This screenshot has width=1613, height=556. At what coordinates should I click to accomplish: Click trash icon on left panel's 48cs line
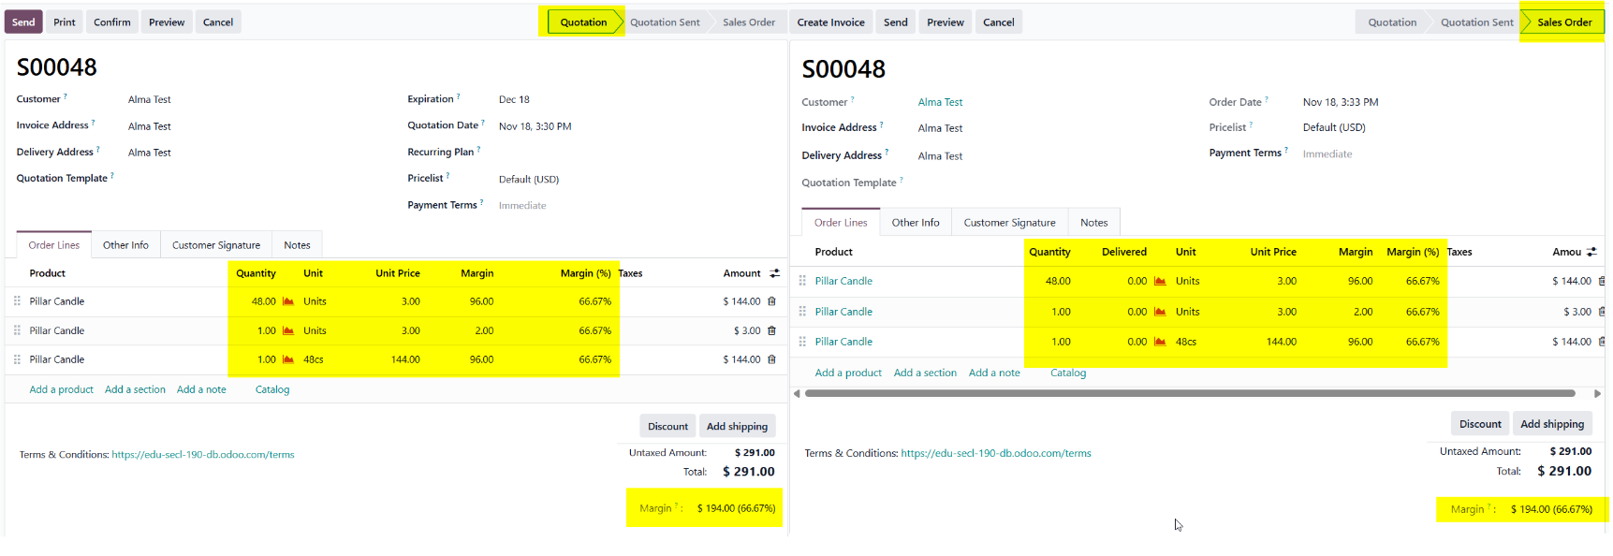pyautogui.click(x=771, y=359)
